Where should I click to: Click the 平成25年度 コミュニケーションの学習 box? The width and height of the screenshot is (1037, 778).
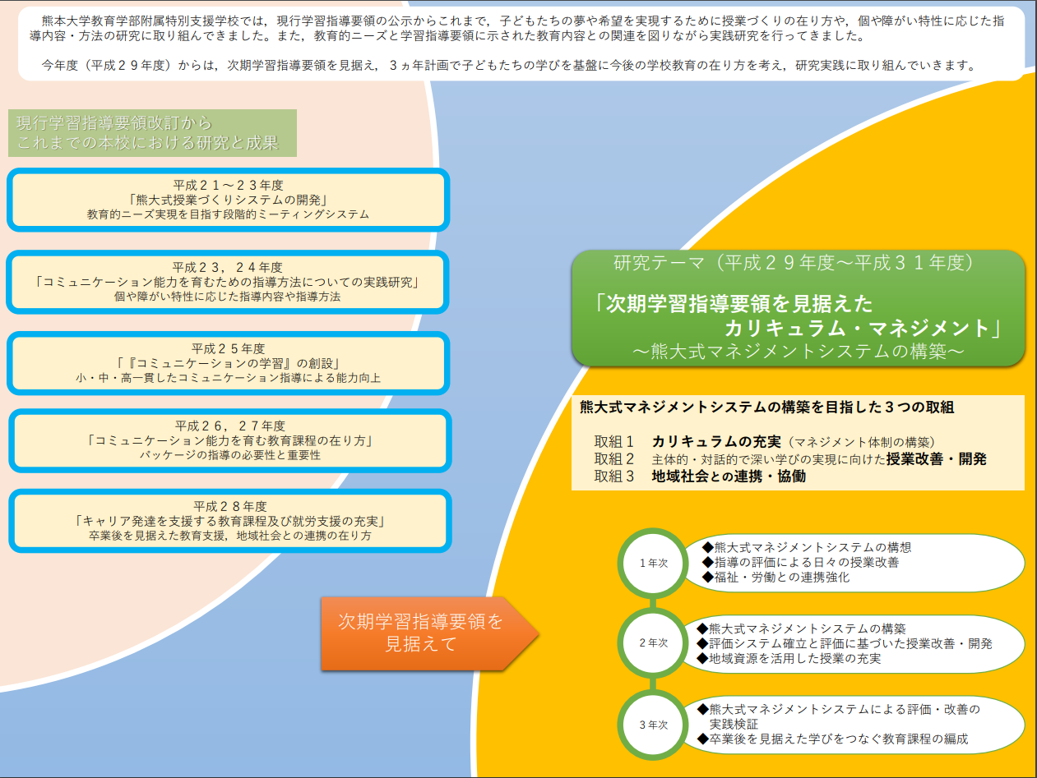[x=228, y=363]
